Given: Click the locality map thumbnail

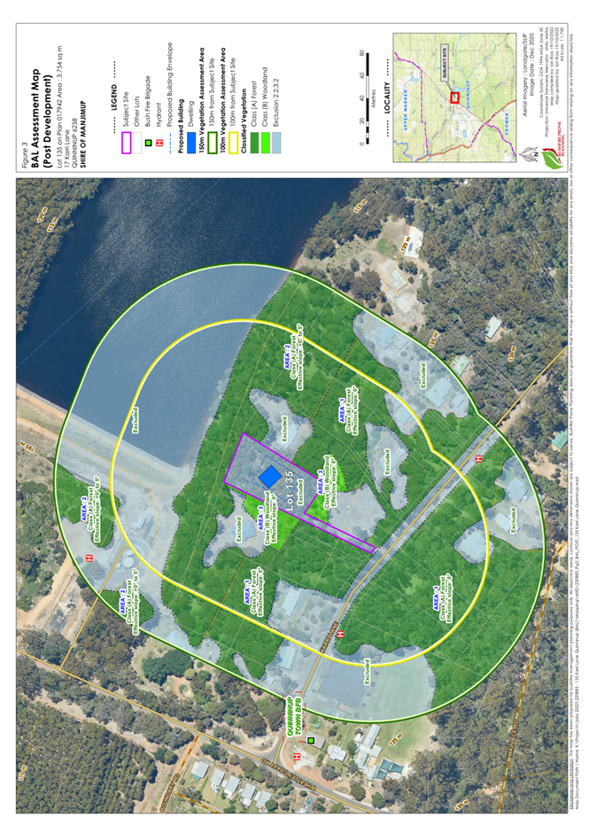Looking at the screenshot, I should pyautogui.click(x=454, y=97).
